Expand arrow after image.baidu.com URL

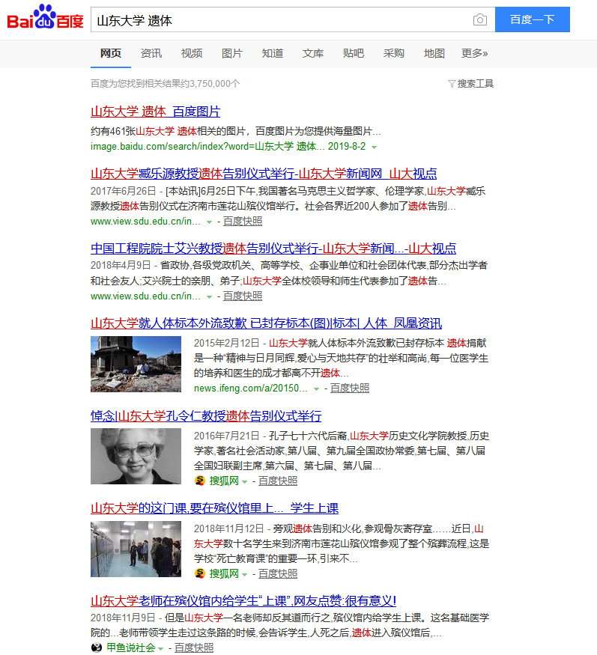point(375,147)
